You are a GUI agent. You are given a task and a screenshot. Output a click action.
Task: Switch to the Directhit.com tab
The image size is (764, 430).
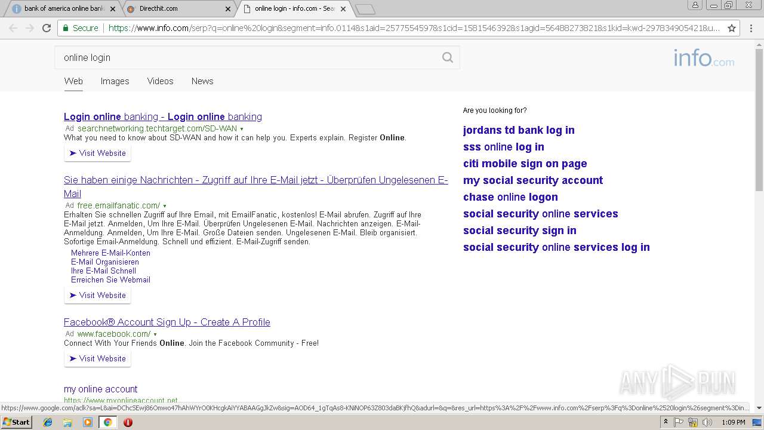[x=179, y=9]
